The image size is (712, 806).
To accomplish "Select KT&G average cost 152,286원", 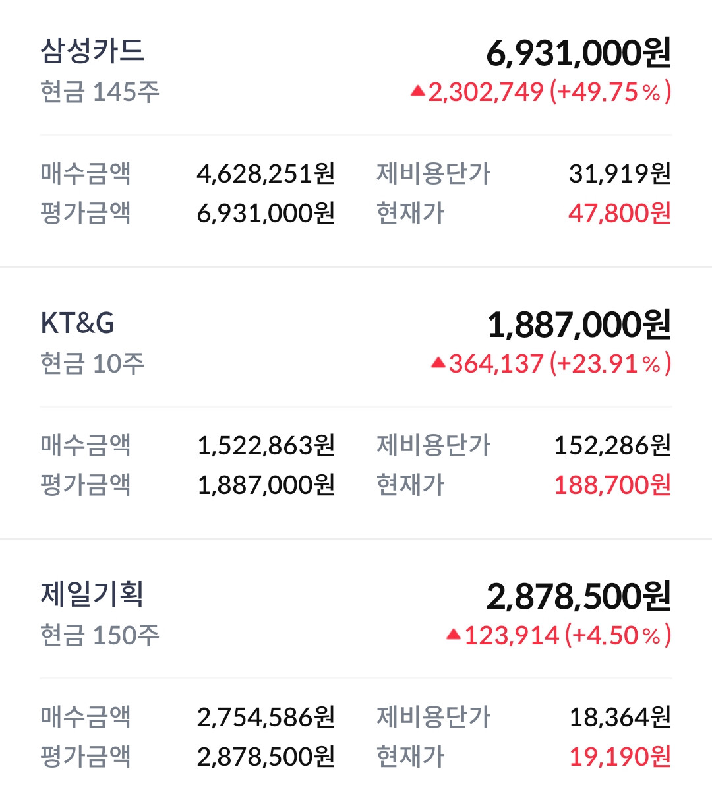I will click(x=612, y=445).
